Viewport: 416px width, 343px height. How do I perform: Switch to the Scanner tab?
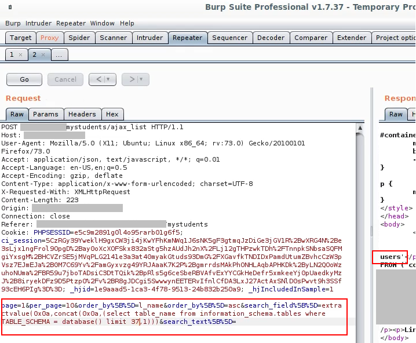pos(114,38)
